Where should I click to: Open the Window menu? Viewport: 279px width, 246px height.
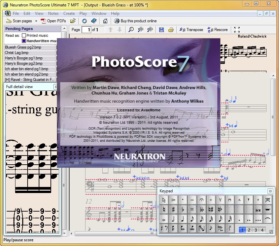[99, 13]
